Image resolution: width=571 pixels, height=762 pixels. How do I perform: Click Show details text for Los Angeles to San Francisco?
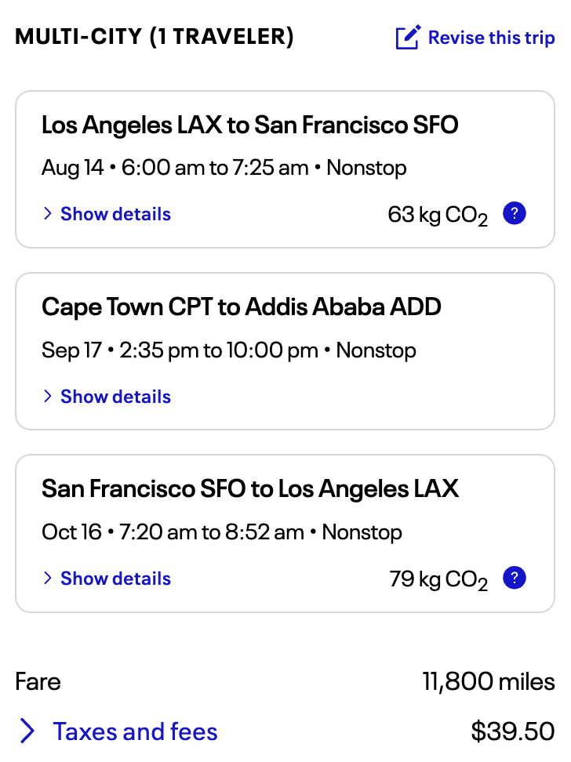click(115, 214)
